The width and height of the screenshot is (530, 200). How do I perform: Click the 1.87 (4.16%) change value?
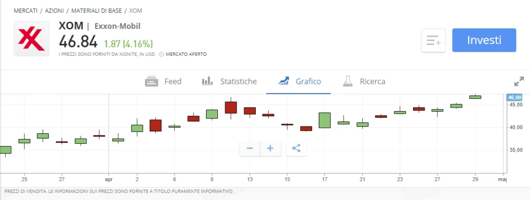pos(128,44)
